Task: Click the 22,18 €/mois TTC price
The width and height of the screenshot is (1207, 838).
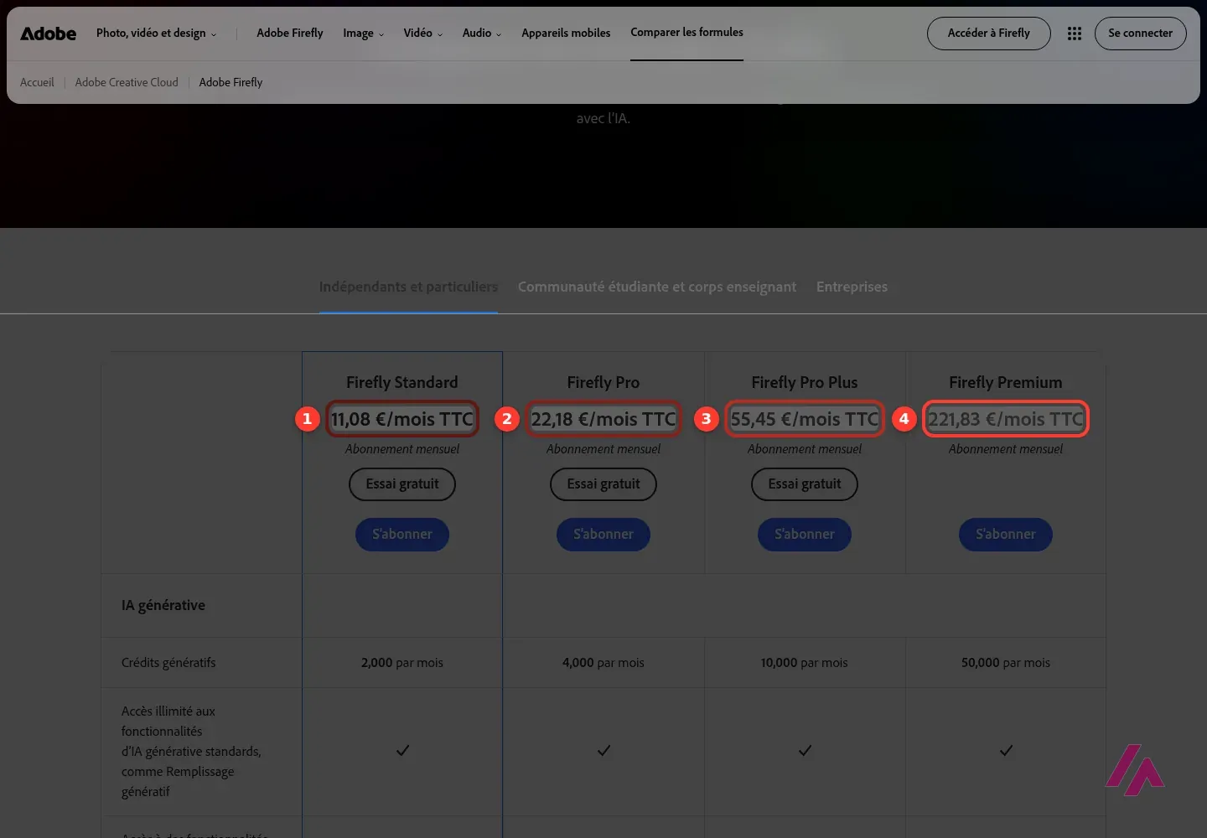Action: click(x=603, y=419)
